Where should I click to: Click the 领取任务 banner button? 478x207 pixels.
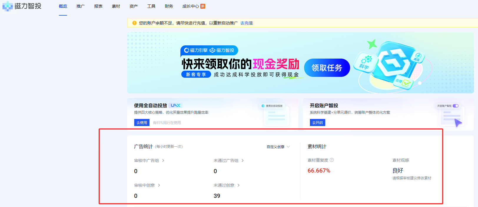pyautogui.click(x=327, y=68)
